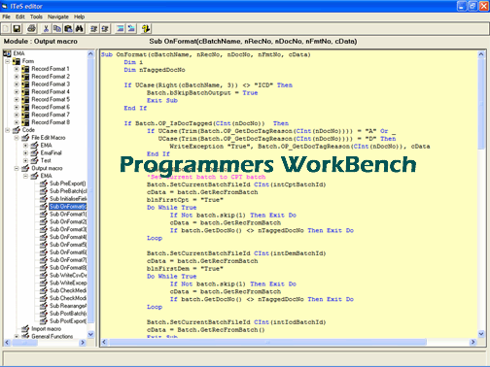Screen dimensions: 490x367
Task: Save the module with the floppy disk icon
Action: (x=17, y=29)
